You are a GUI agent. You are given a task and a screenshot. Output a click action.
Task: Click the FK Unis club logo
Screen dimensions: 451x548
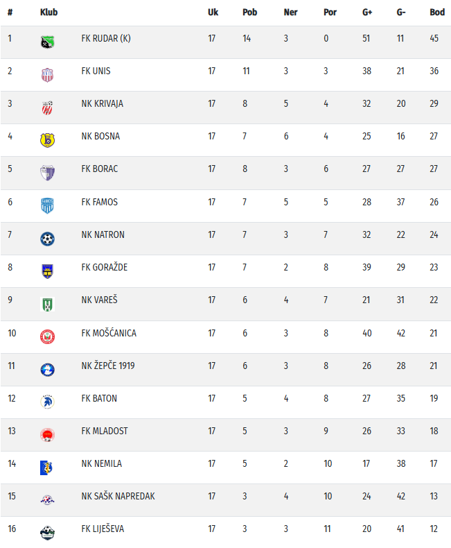47,74
